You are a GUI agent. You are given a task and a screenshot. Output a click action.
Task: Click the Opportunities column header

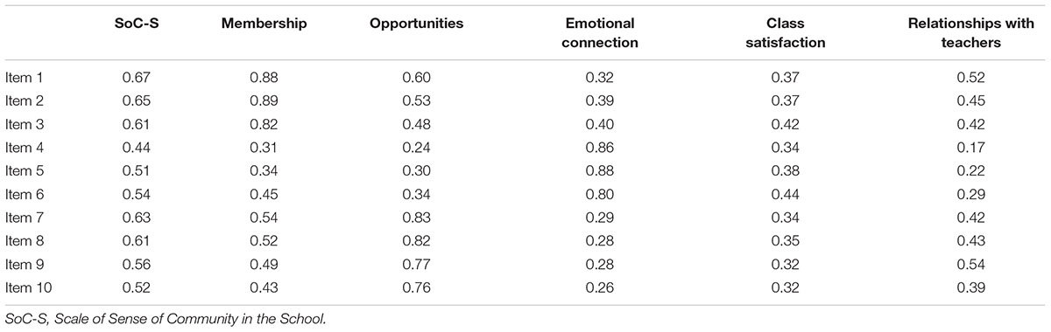(x=417, y=24)
